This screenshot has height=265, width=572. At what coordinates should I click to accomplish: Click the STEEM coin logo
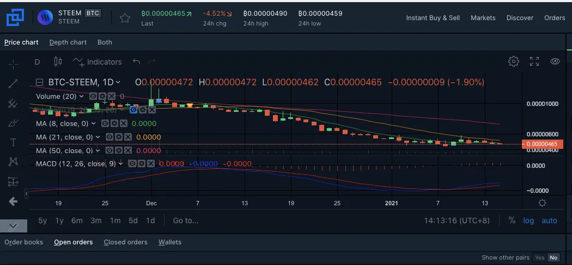45,17
